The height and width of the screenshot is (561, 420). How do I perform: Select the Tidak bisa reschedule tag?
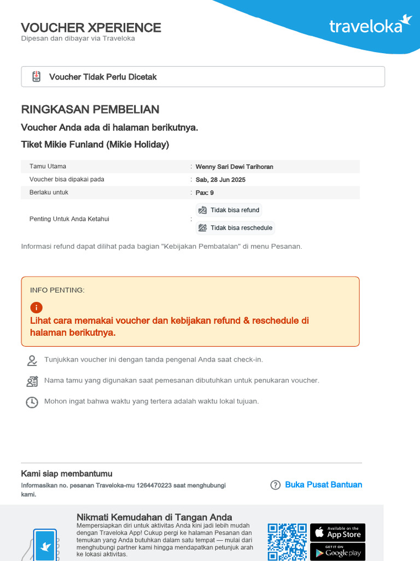click(x=235, y=228)
